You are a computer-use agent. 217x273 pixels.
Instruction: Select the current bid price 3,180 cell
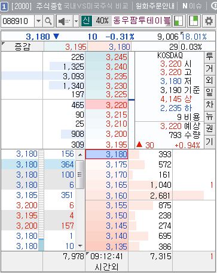coord(106,154)
